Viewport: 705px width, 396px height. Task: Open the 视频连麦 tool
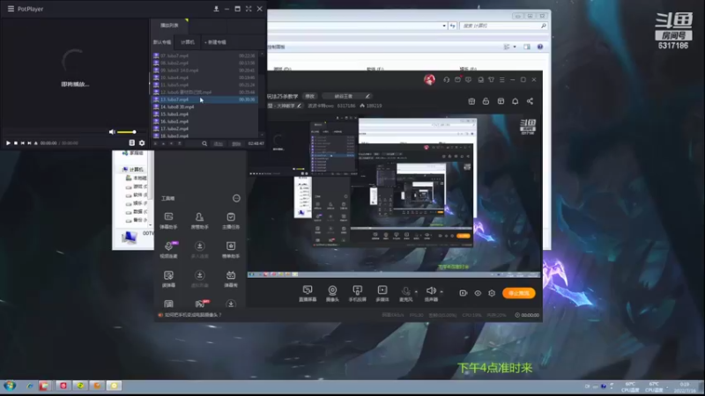168,250
